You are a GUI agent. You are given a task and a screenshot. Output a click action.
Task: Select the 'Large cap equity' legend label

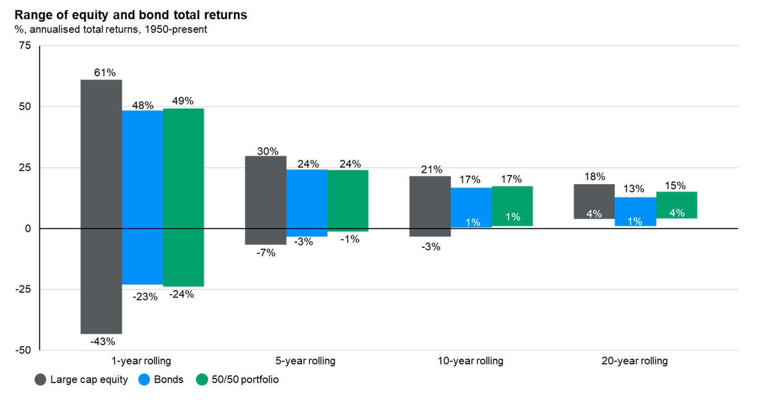[x=89, y=380]
